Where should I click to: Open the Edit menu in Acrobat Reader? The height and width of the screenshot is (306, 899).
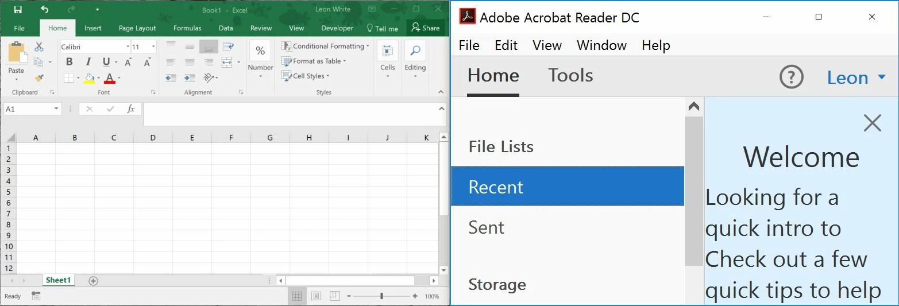(x=506, y=45)
